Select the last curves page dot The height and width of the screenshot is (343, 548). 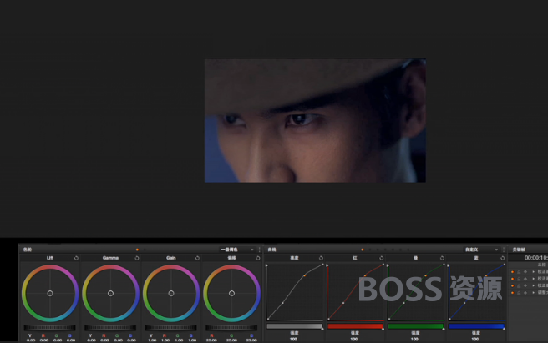[x=408, y=250]
